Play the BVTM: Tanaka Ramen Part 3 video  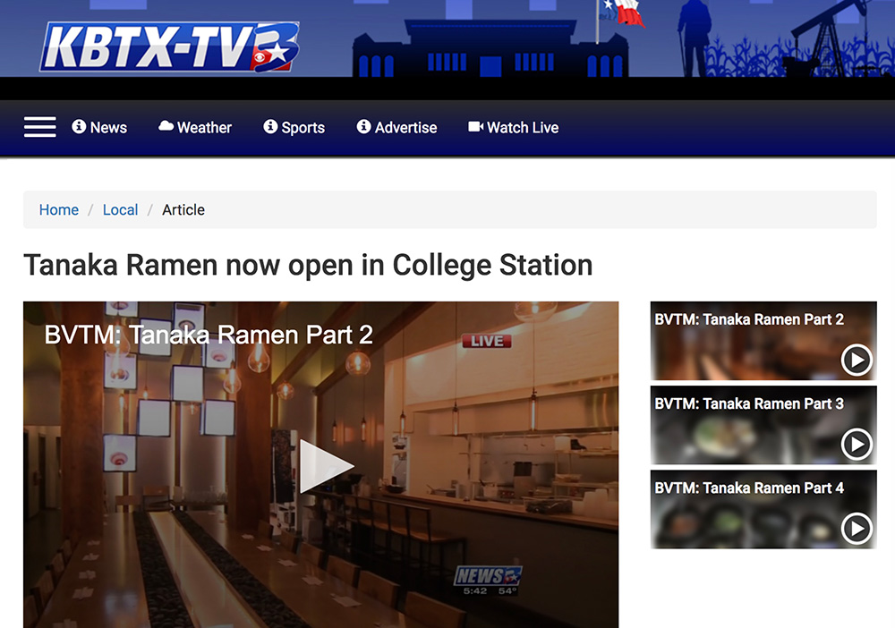point(857,444)
